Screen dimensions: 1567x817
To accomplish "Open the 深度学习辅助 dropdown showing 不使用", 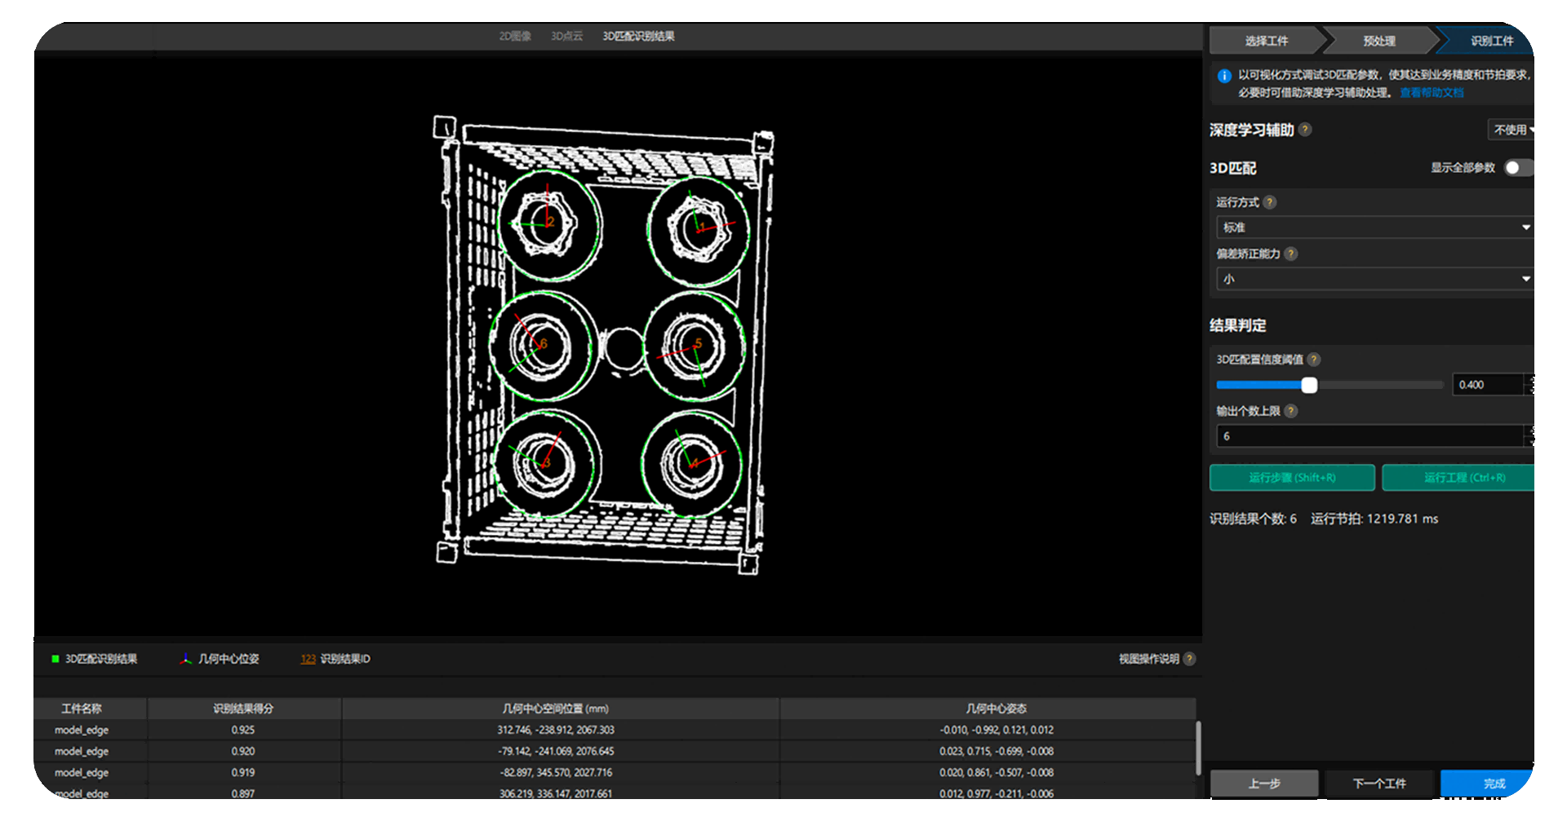I will (x=1511, y=130).
